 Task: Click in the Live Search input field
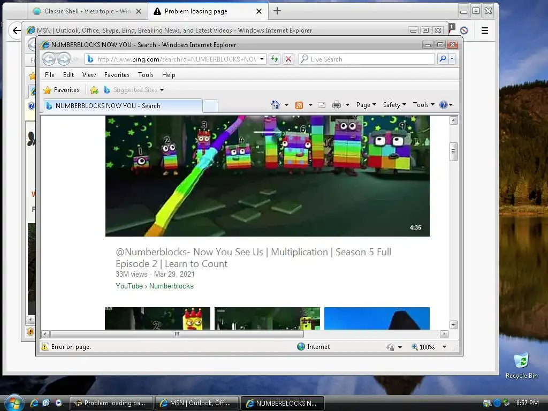(x=367, y=59)
